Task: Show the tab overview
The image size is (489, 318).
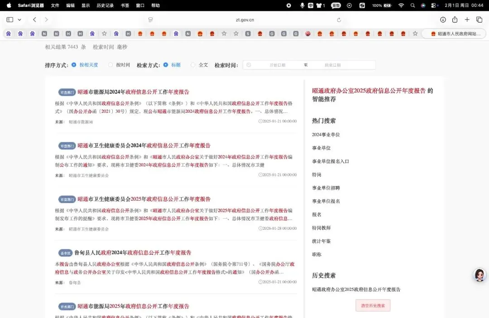Action: click(x=479, y=19)
